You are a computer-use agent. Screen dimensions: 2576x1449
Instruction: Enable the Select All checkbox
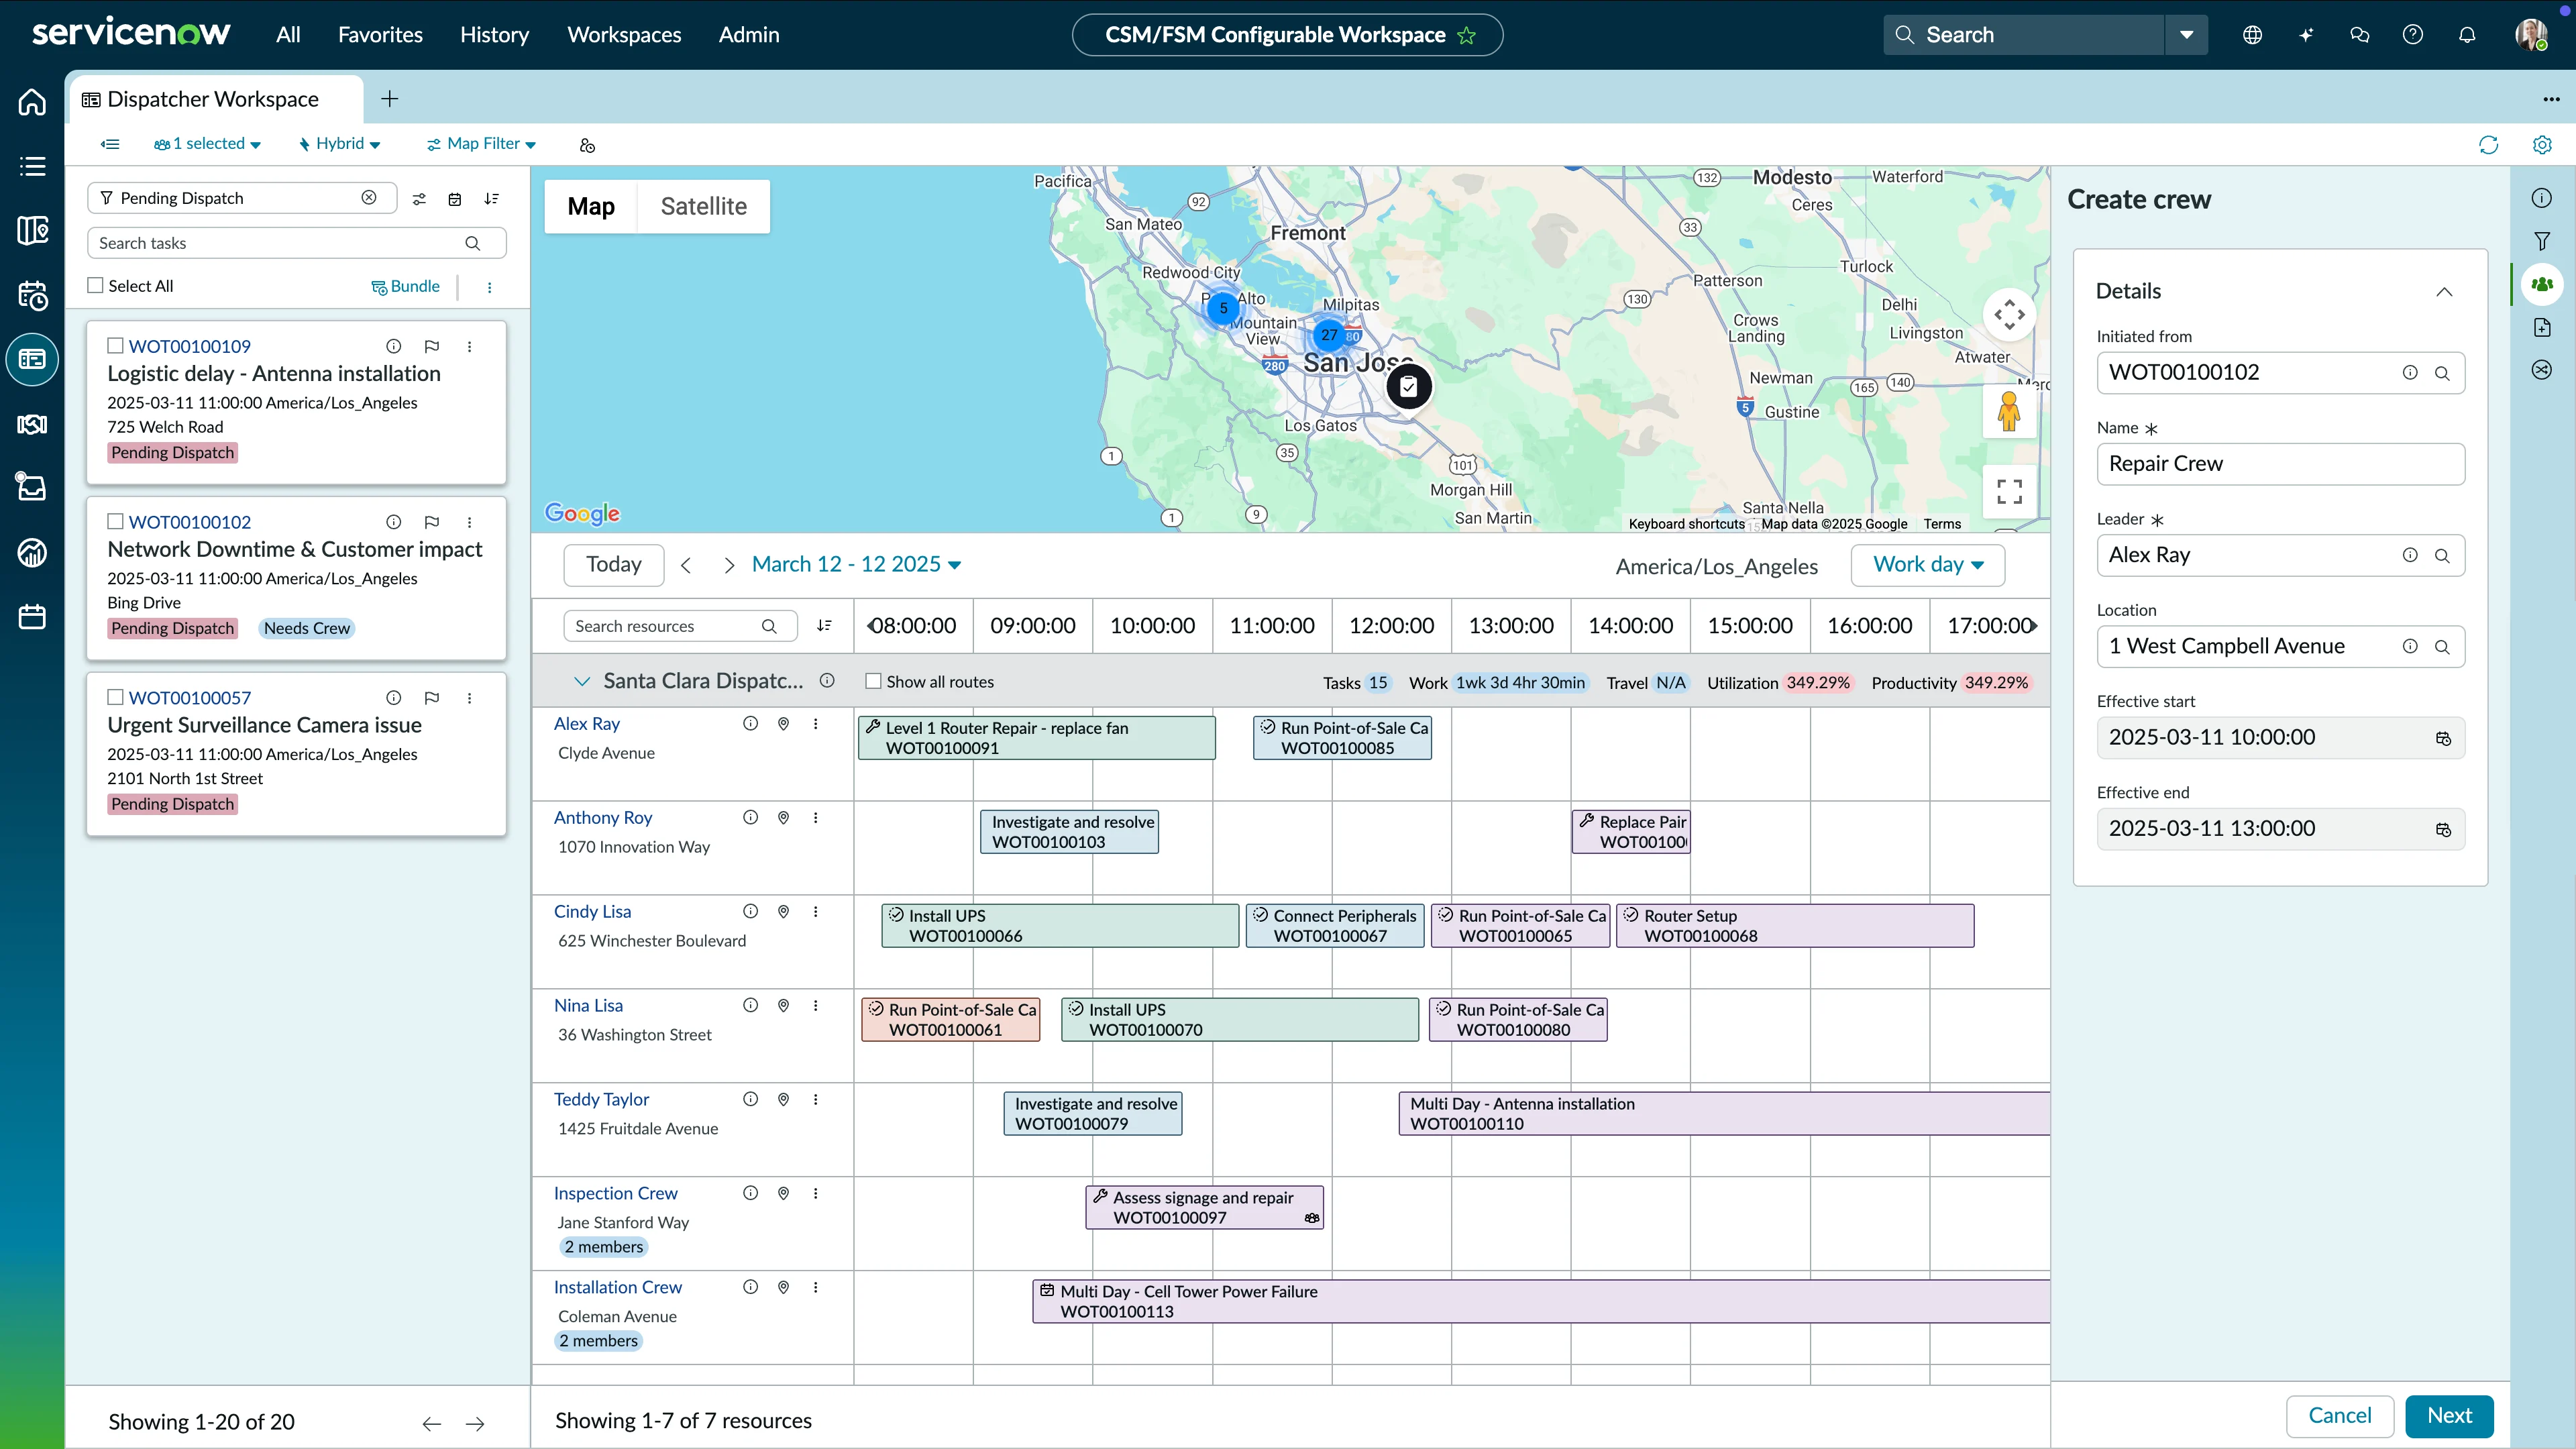95,285
